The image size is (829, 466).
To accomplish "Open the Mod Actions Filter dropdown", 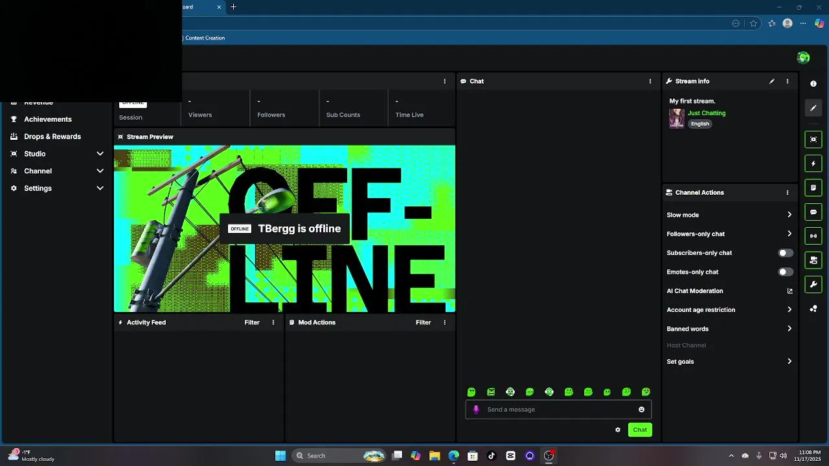I will 424,322.
